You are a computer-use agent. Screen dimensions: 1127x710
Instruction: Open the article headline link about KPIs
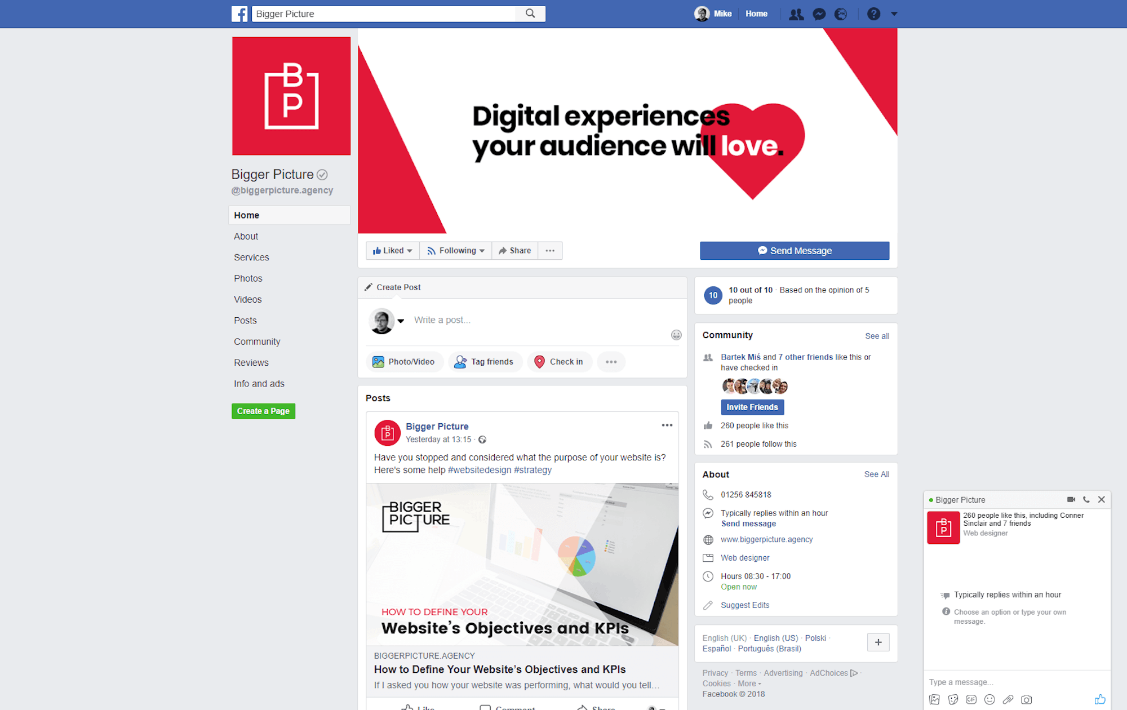point(500,669)
